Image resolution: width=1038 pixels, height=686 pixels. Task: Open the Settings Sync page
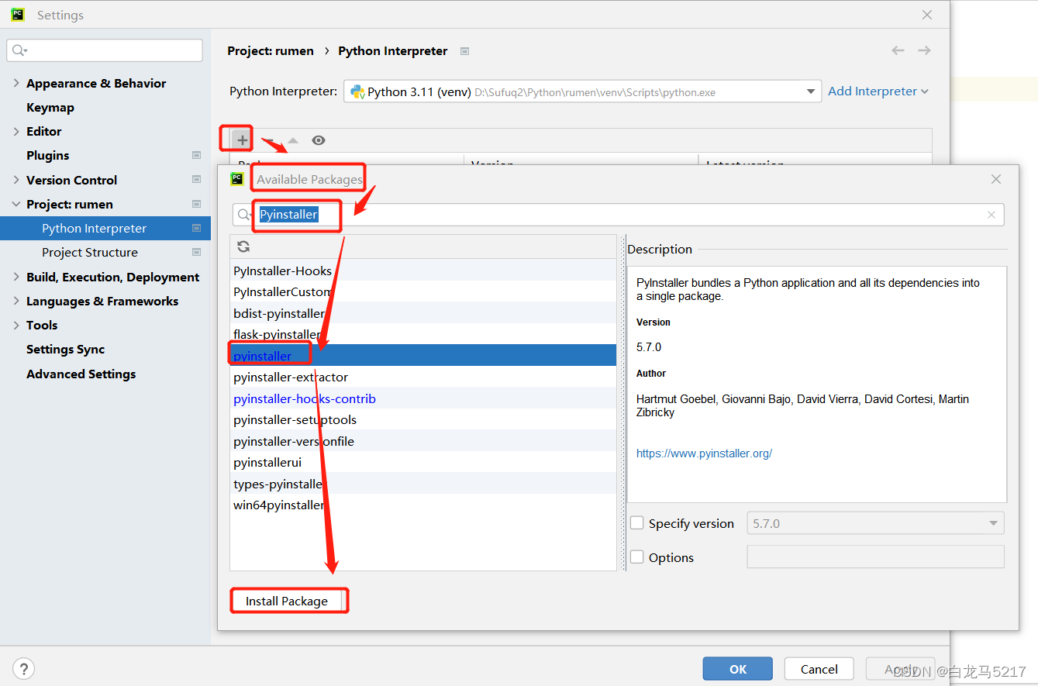65,349
